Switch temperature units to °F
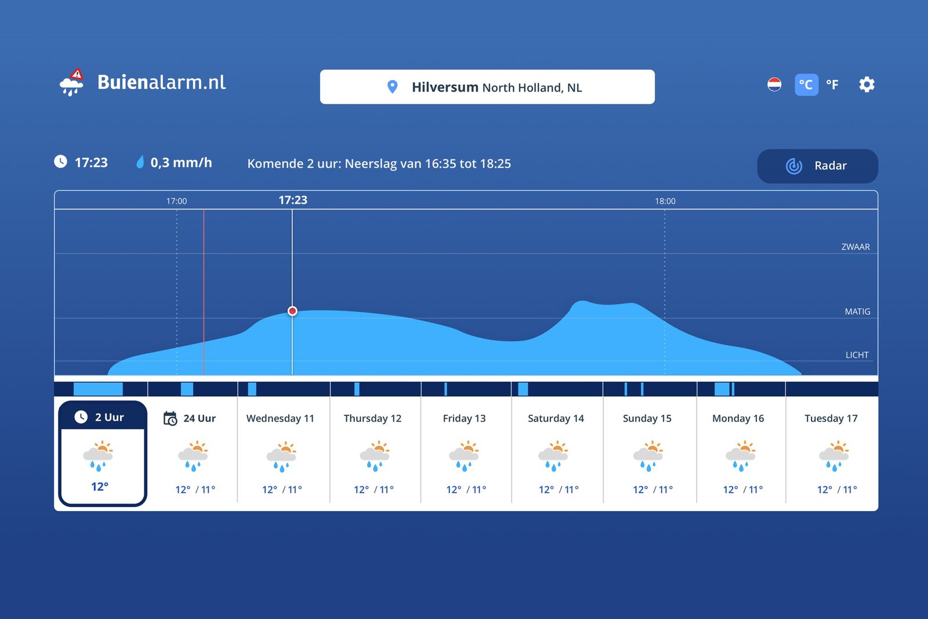This screenshot has width=928, height=619. (x=832, y=84)
